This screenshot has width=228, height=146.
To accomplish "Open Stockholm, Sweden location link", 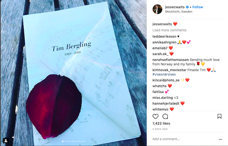I will point(179,12).
